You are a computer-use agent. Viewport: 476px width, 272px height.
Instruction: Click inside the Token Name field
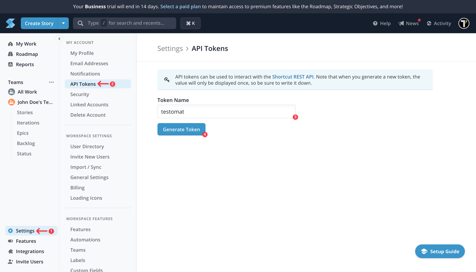(226, 111)
